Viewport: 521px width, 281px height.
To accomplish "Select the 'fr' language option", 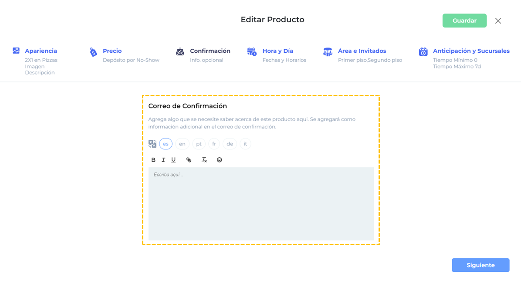I will (x=214, y=144).
